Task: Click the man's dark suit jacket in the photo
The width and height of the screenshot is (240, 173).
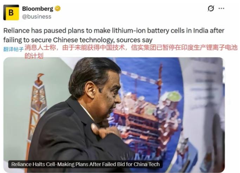Action: click(x=73, y=137)
